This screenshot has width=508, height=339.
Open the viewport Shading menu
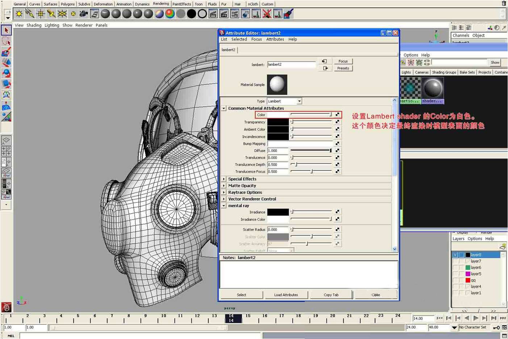pyautogui.click(x=34, y=25)
